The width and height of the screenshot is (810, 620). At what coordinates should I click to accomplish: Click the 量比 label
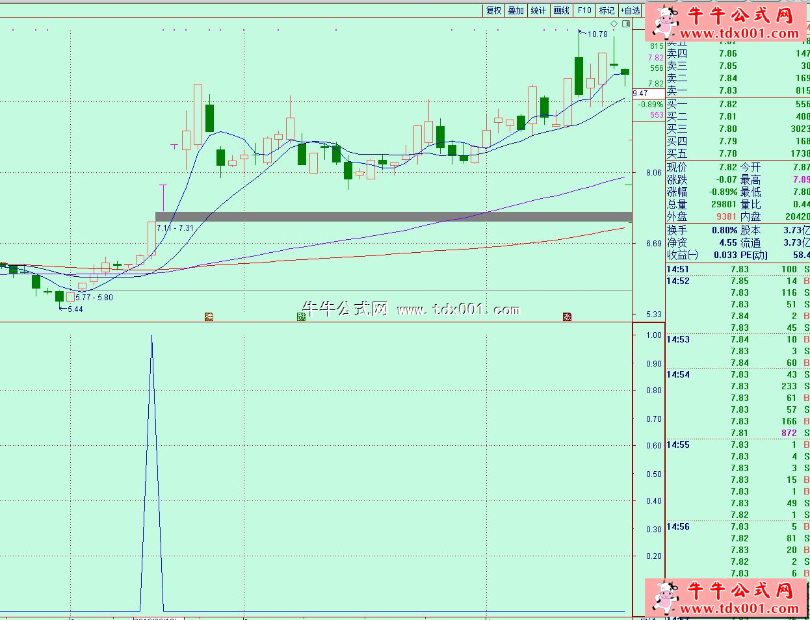750,204
